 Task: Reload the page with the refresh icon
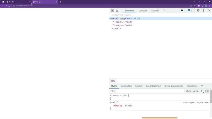(10, 6)
